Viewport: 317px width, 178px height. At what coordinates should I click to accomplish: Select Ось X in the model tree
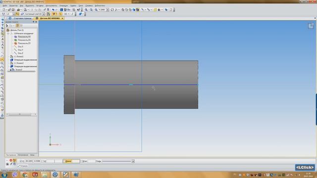(x=20, y=46)
